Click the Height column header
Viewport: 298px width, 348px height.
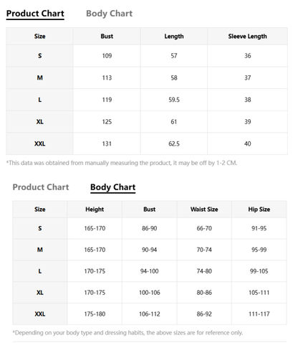(x=95, y=210)
